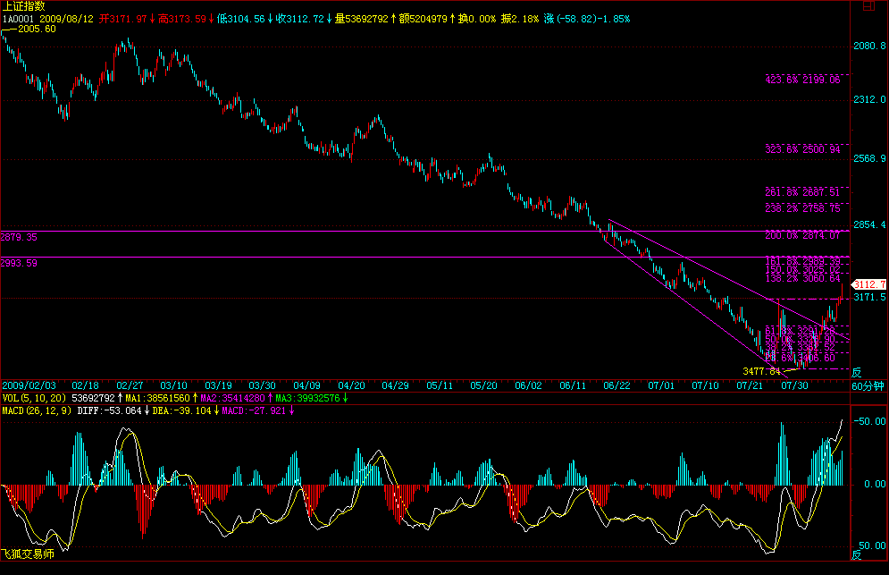Click the 2312.0 price axis label
The height and width of the screenshot is (575, 889).
[x=869, y=99]
